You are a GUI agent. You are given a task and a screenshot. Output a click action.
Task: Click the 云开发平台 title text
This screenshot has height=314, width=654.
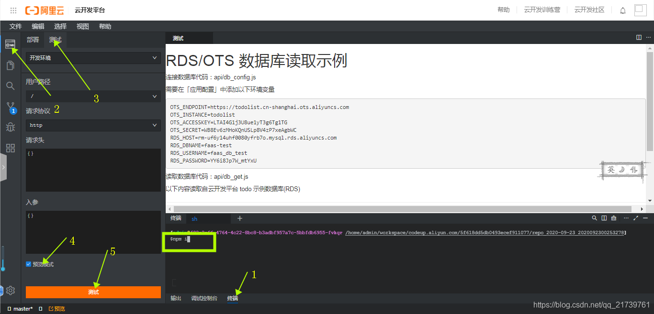click(x=90, y=10)
